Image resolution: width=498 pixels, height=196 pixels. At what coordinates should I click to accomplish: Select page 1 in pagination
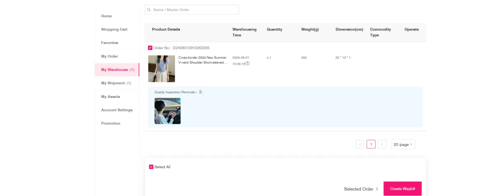[x=371, y=144]
